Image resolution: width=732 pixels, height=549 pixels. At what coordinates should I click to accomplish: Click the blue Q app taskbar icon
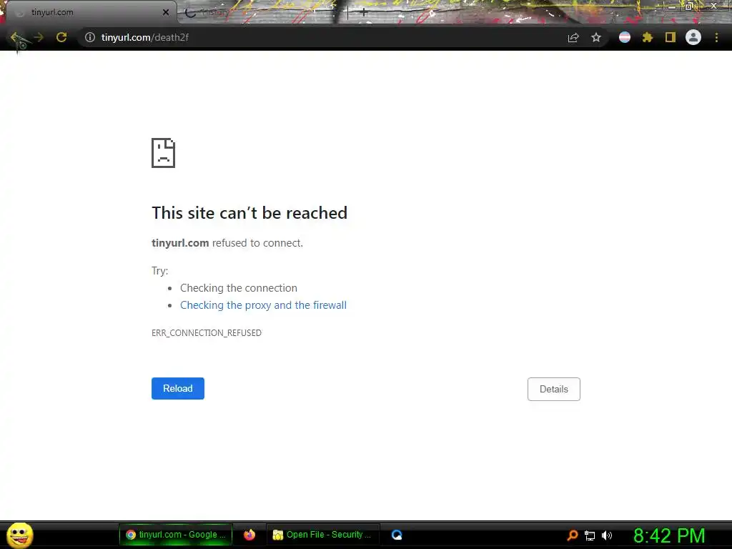[397, 535]
